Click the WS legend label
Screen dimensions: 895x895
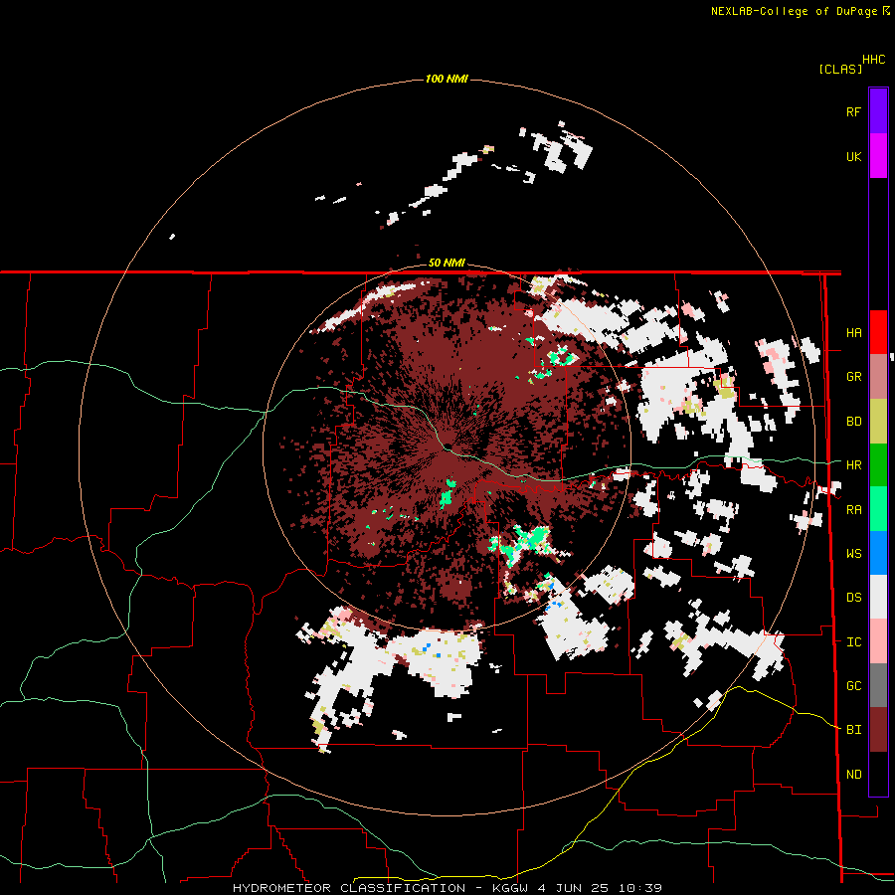[x=853, y=554]
